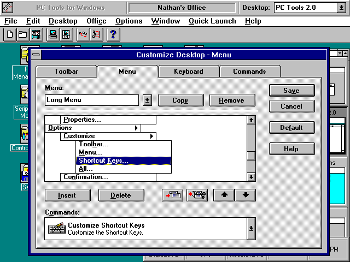Image resolution: width=350 pixels, height=262 pixels.
Task: Open the Desktop PC Tools 2.0 dropdown
Action: pos(341,8)
